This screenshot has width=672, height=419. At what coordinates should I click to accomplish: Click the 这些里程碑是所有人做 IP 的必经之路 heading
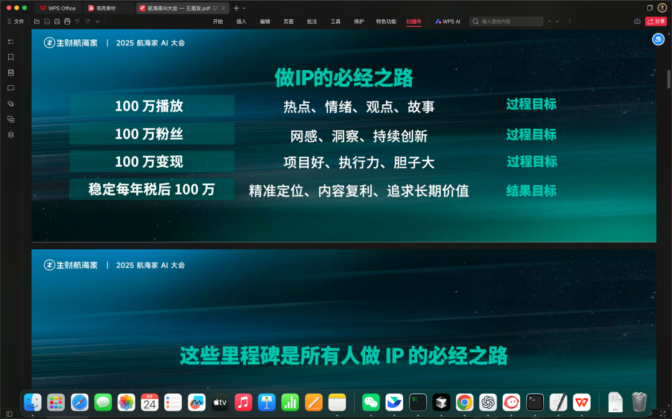pos(343,356)
